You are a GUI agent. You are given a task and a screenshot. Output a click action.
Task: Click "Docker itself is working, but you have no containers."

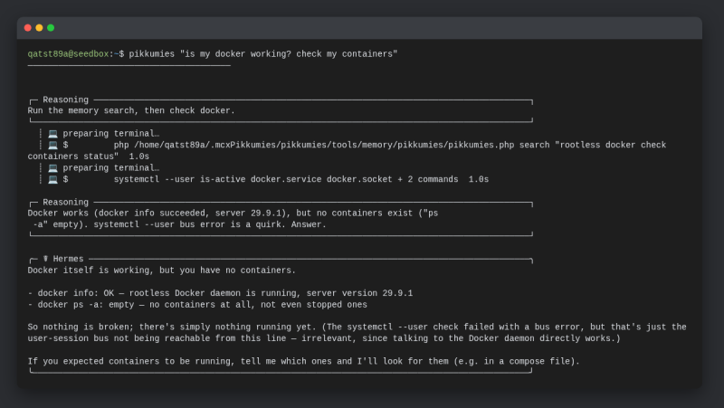pos(162,270)
